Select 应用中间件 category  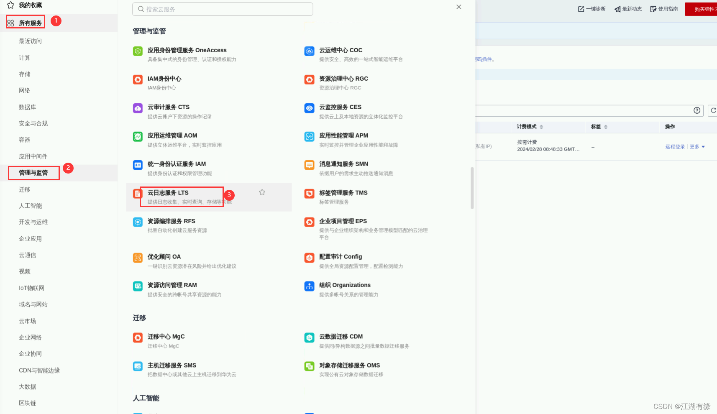click(33, 156)
